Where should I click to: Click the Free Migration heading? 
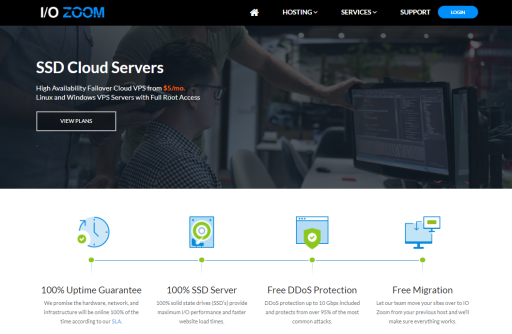422,290
